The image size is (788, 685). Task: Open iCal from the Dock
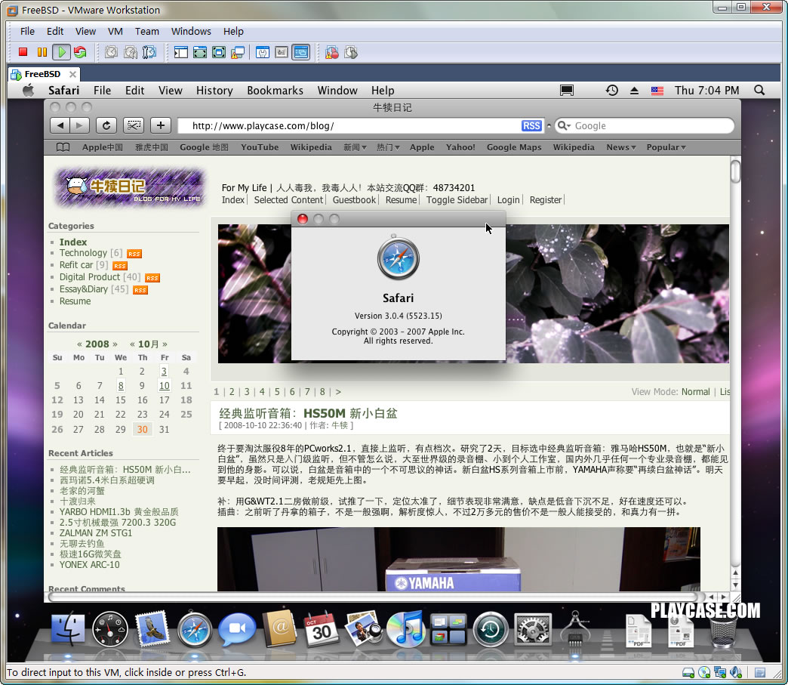[321, 628]
